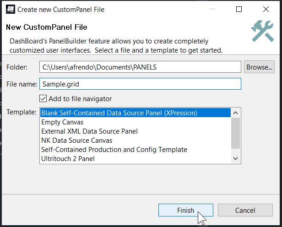Close the dialog with the X button
This screenshot has width=282, height=227.
[x=266, y=9]
